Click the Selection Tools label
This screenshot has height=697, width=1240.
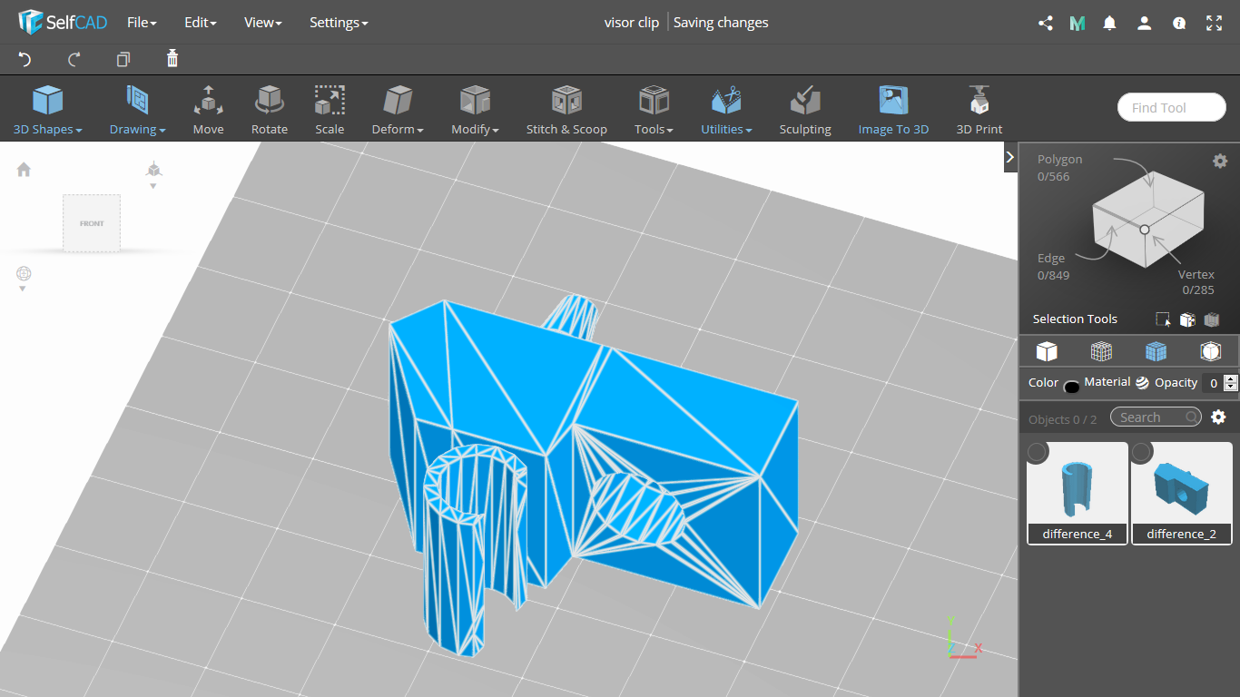click(1075, 319)
